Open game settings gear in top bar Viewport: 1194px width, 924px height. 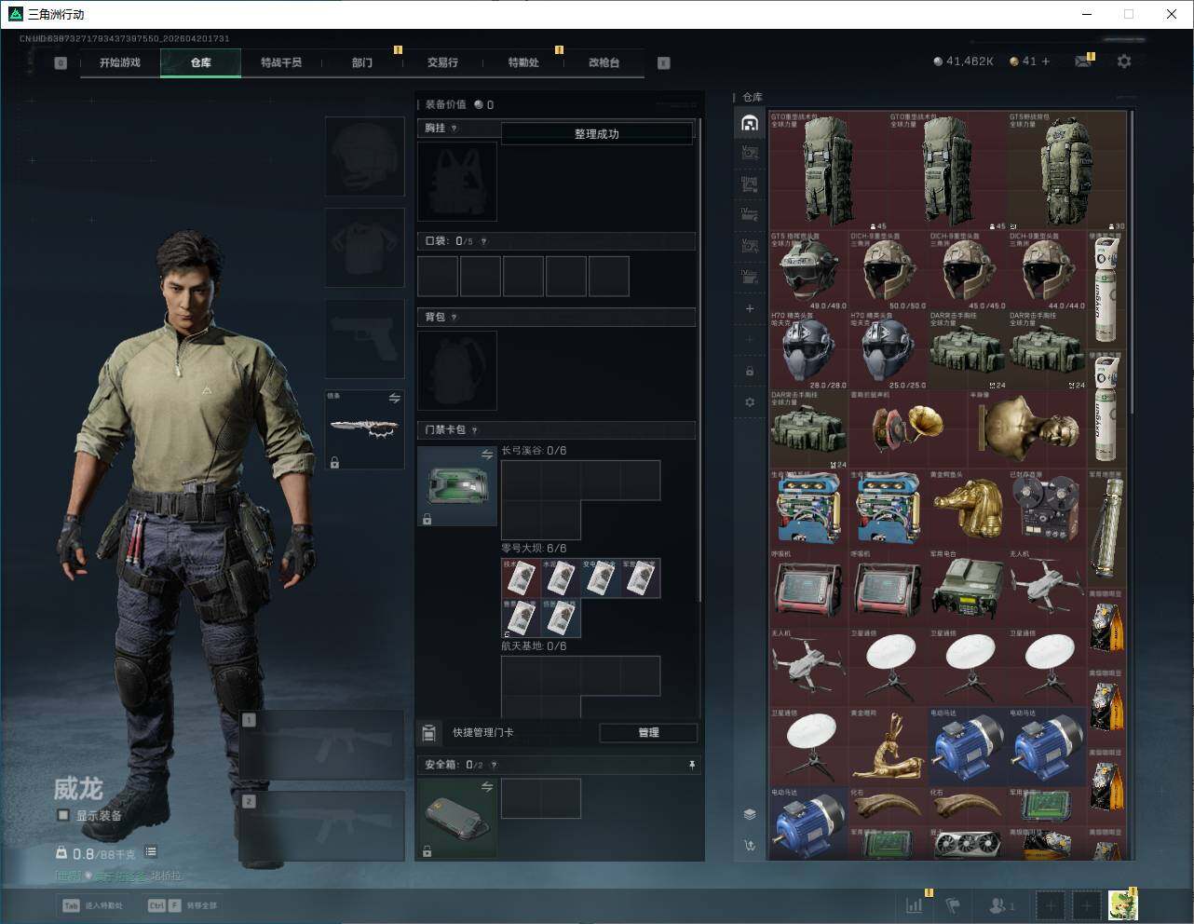(1124, 61)
